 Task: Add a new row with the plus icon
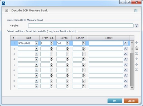137,43
